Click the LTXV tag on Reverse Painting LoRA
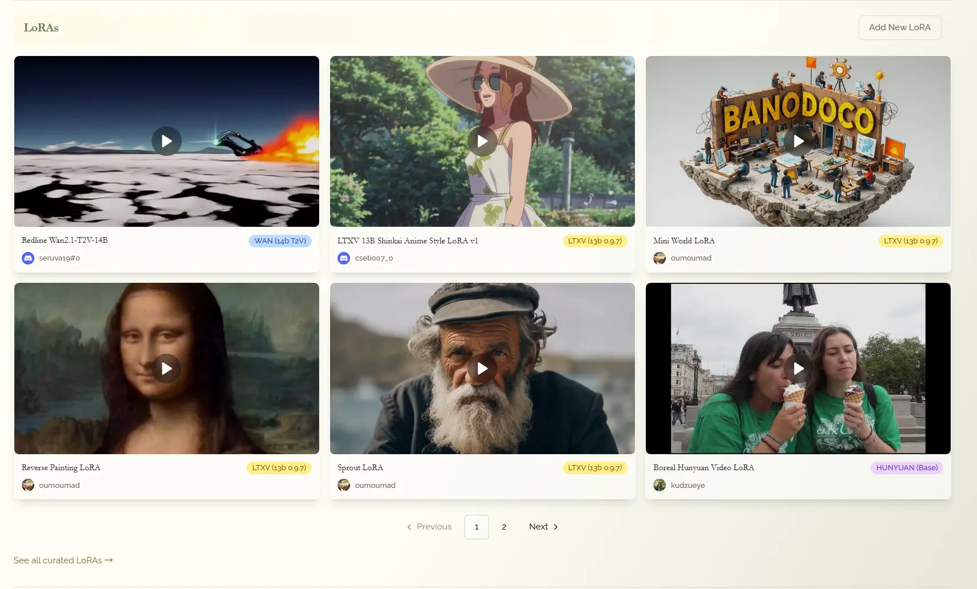The width and height of the screenshot is (977, 589). (279, 468)
